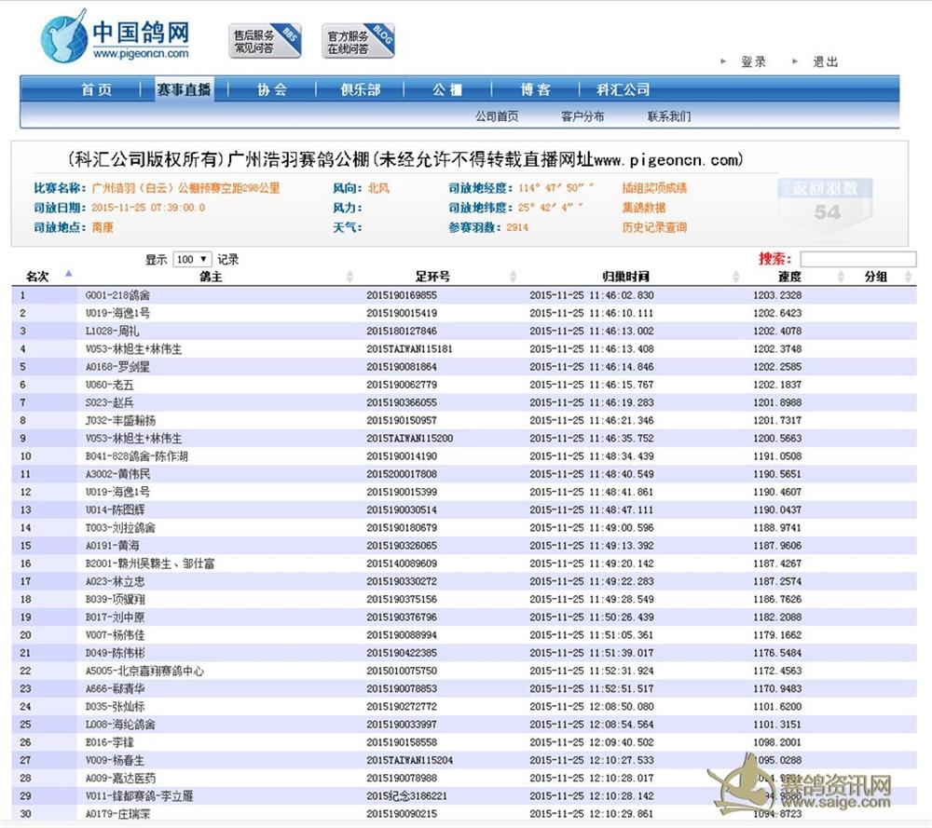Open 历史记录查询 link
Screen dimensions: 932x828
click(654, 227)
